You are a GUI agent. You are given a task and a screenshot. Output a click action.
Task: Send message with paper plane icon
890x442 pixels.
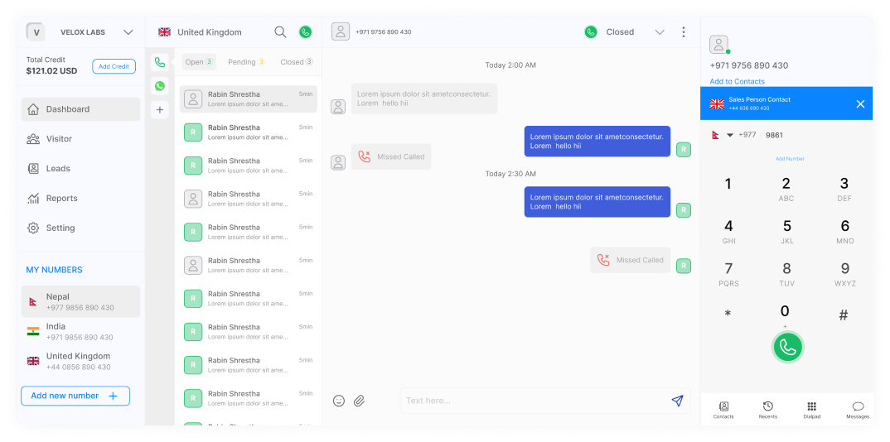coord(677,401)
